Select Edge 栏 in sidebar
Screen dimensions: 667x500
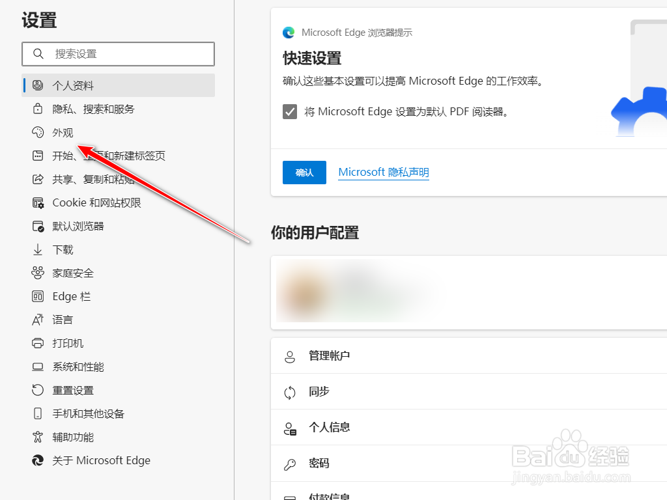click(x=119, y=296)
